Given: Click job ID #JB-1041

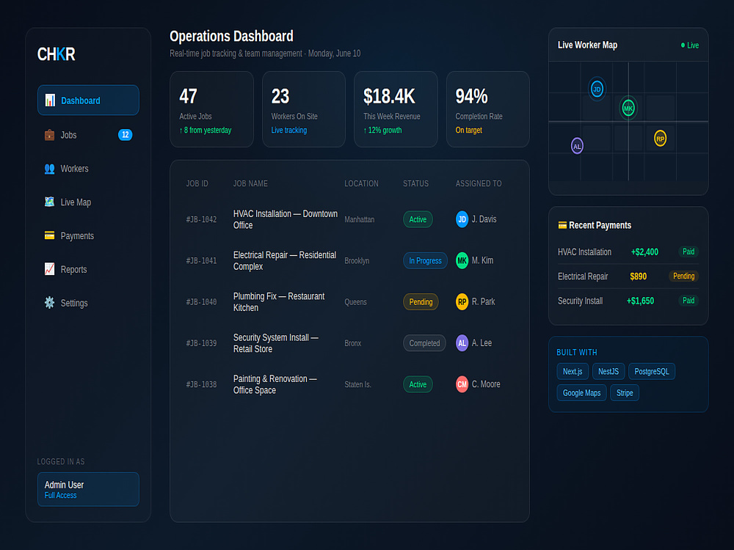Looking at the screenshot, I should click(x=201, y=260).
